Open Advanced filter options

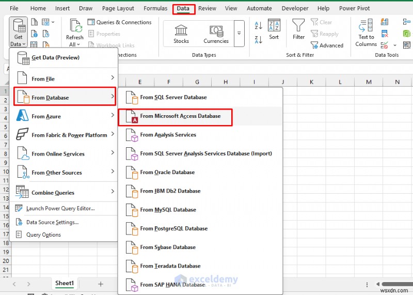click(327, 45)
